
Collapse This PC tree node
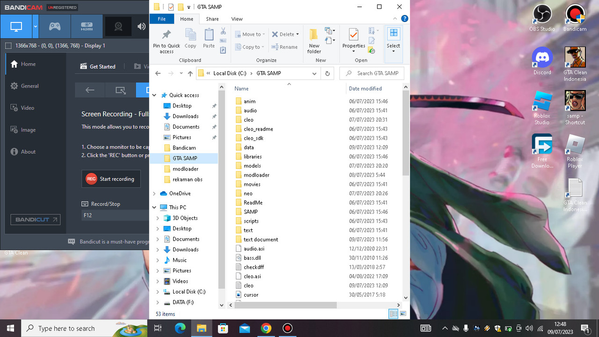(154, 207)
